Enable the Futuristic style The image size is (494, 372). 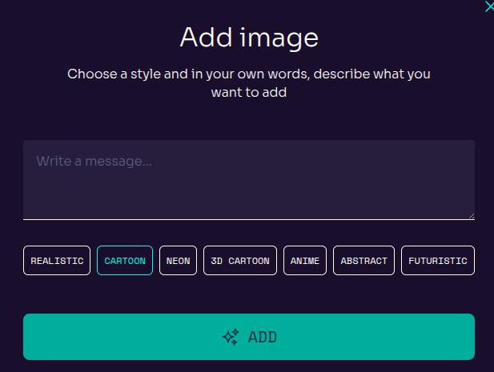click(438, 261)
